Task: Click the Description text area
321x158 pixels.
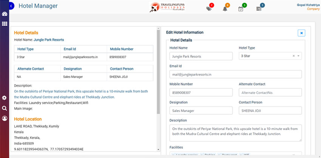Action: click(235, 133)
